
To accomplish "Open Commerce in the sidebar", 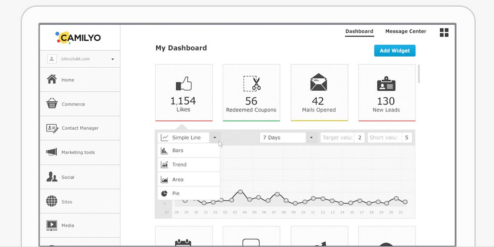I will (80, 104).
